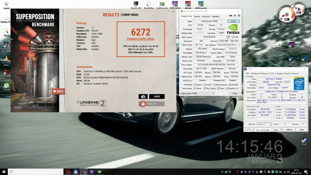Switch to the Mainboard tab in CPU-Z
Viewport: 311px width, 175px height.
click(256, 73)
